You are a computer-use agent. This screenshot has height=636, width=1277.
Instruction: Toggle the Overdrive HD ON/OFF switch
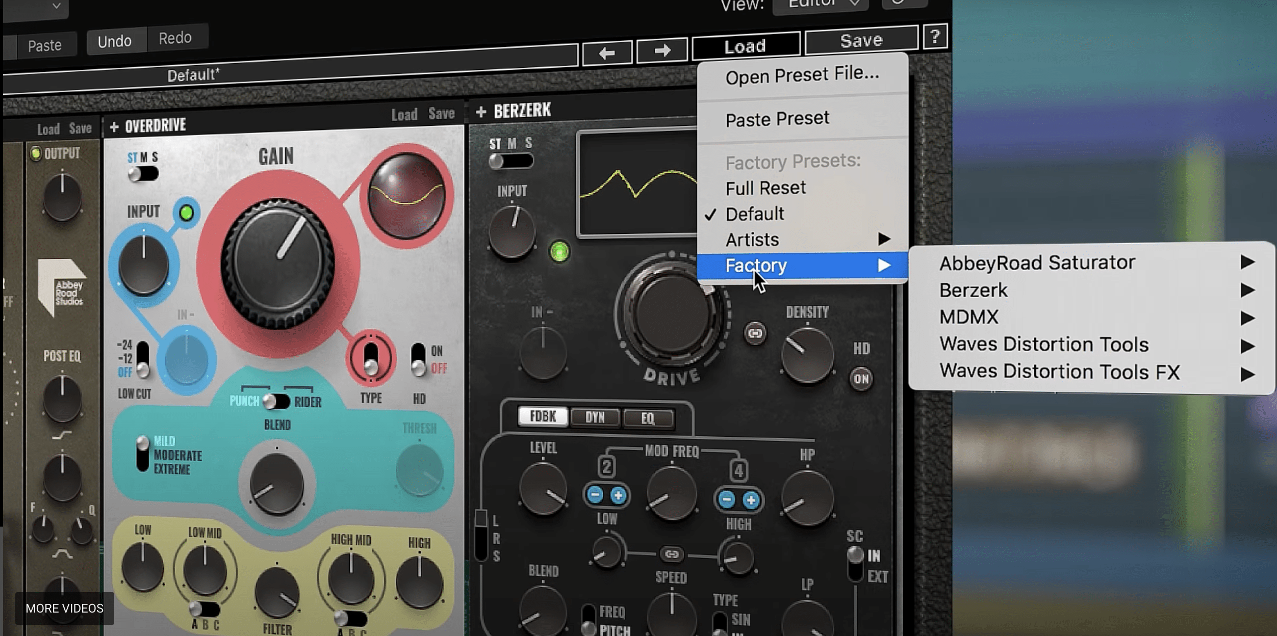pos(418,359)
